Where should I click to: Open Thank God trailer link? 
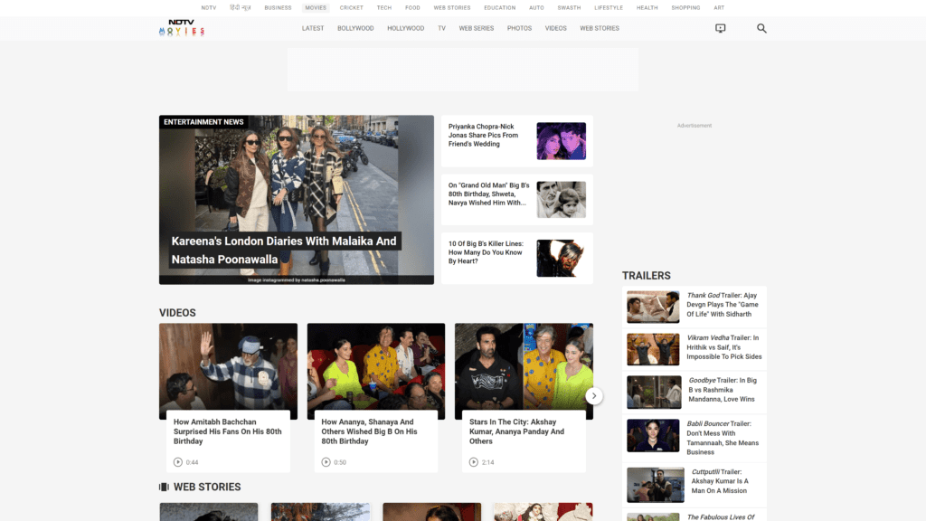point(723,305)
